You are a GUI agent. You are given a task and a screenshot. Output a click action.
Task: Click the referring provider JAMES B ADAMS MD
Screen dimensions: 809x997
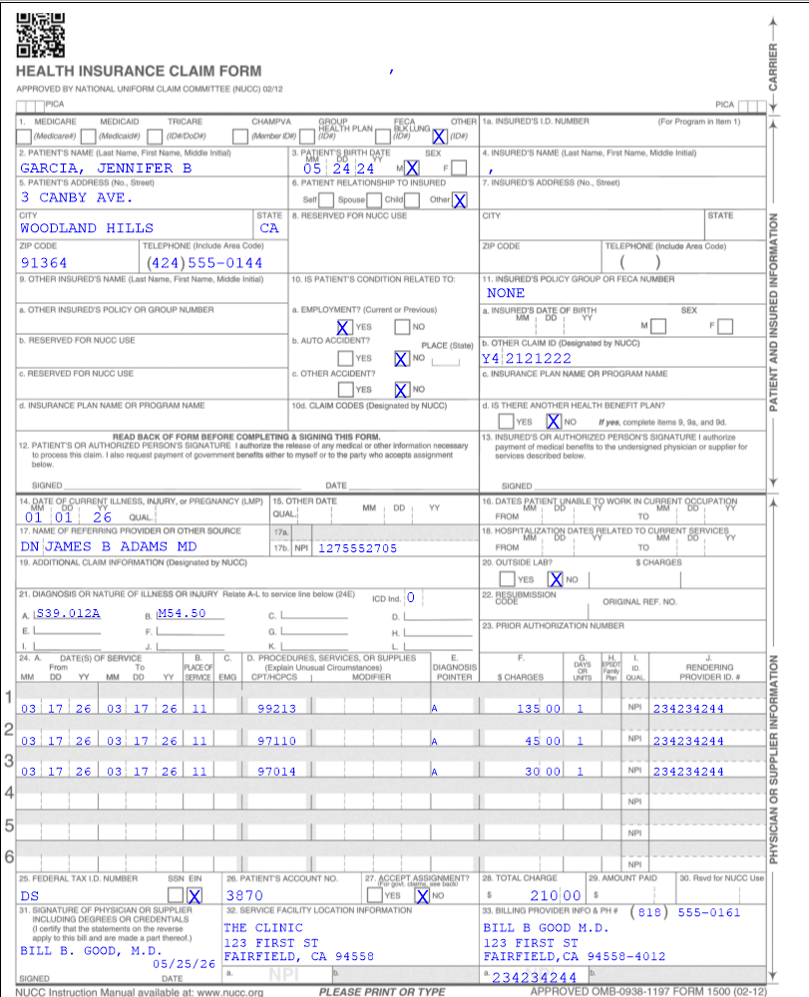(121, 546)
